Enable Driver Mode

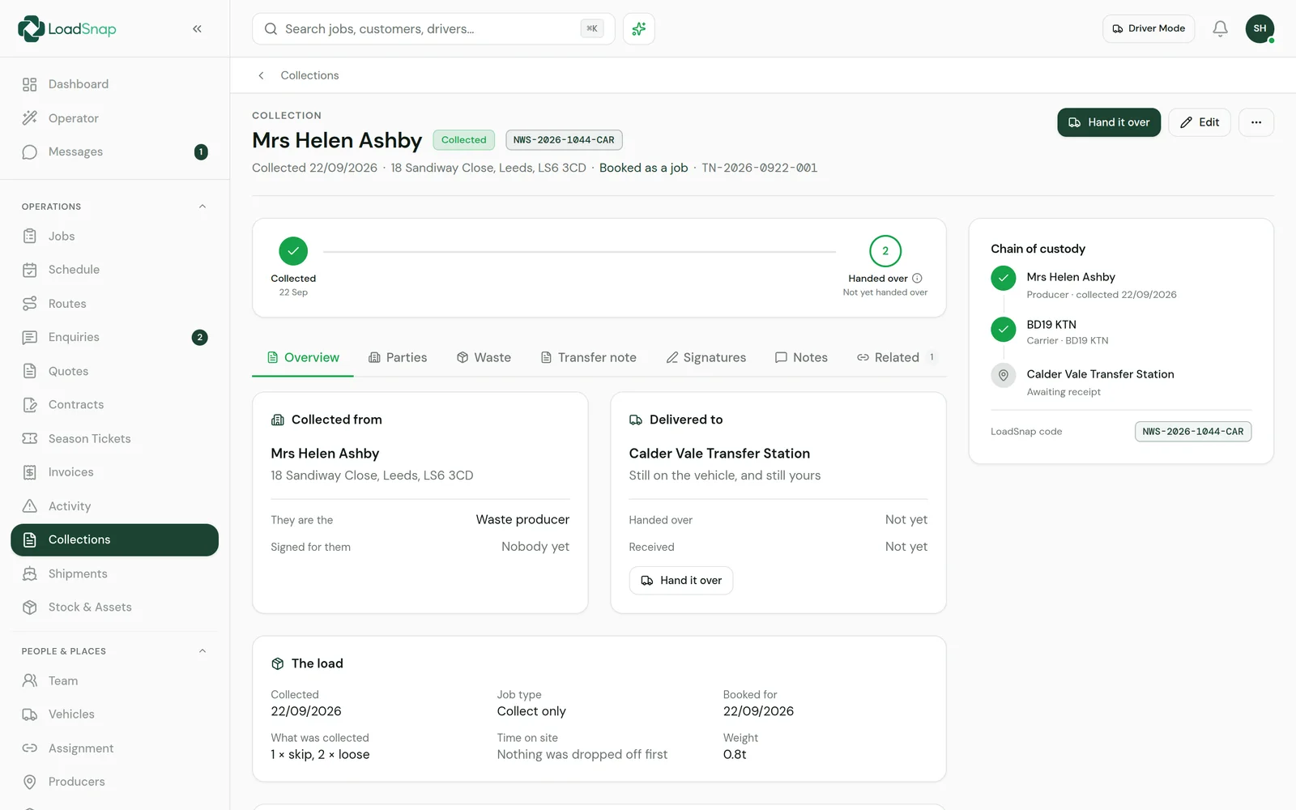tap(1149, 29)
